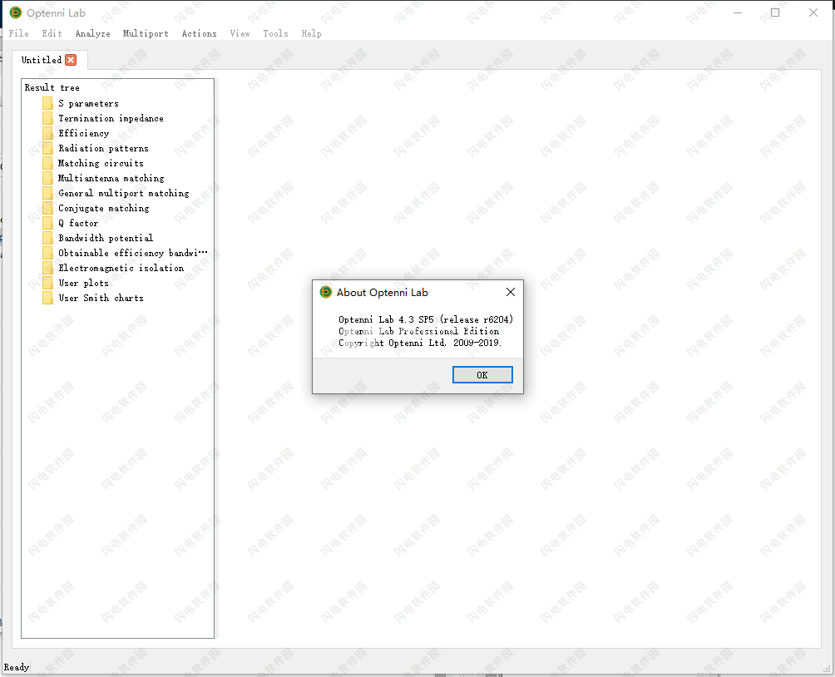This screenshot has width=835, height=677.
Task: Click the folder icon beside Conjugate matching
Action: (47, 208)
